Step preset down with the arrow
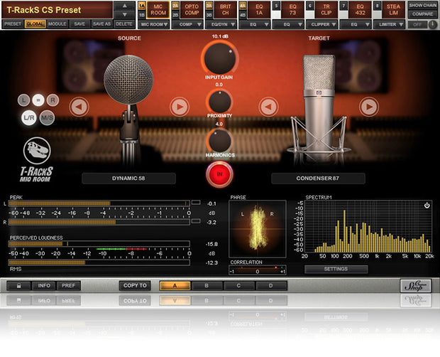The image size is (440, 357). coord(125,14)
